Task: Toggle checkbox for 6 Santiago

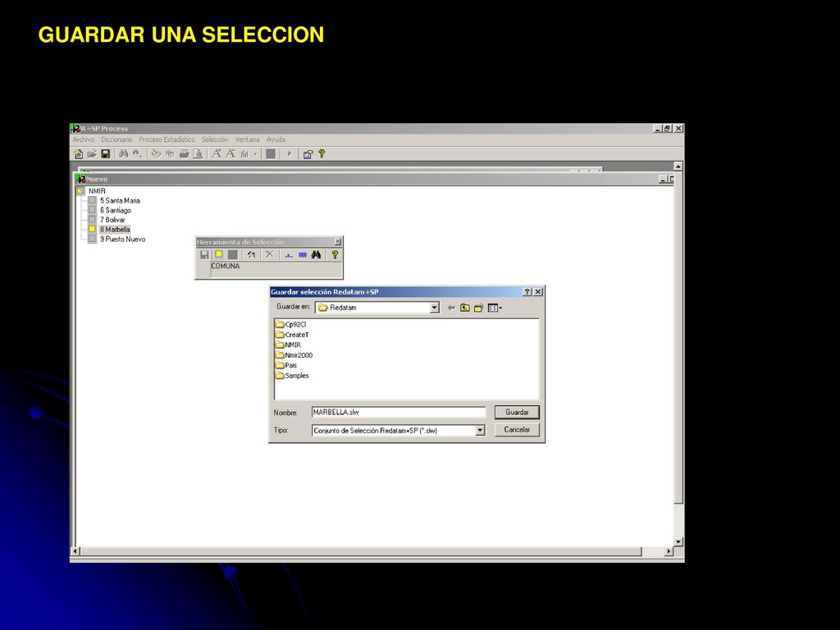Action: (x=92, y=210)
